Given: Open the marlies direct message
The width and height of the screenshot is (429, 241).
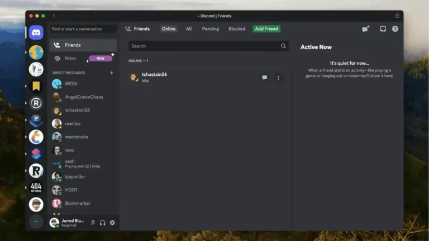Looking at the screenshot, I should coord(83,123).
